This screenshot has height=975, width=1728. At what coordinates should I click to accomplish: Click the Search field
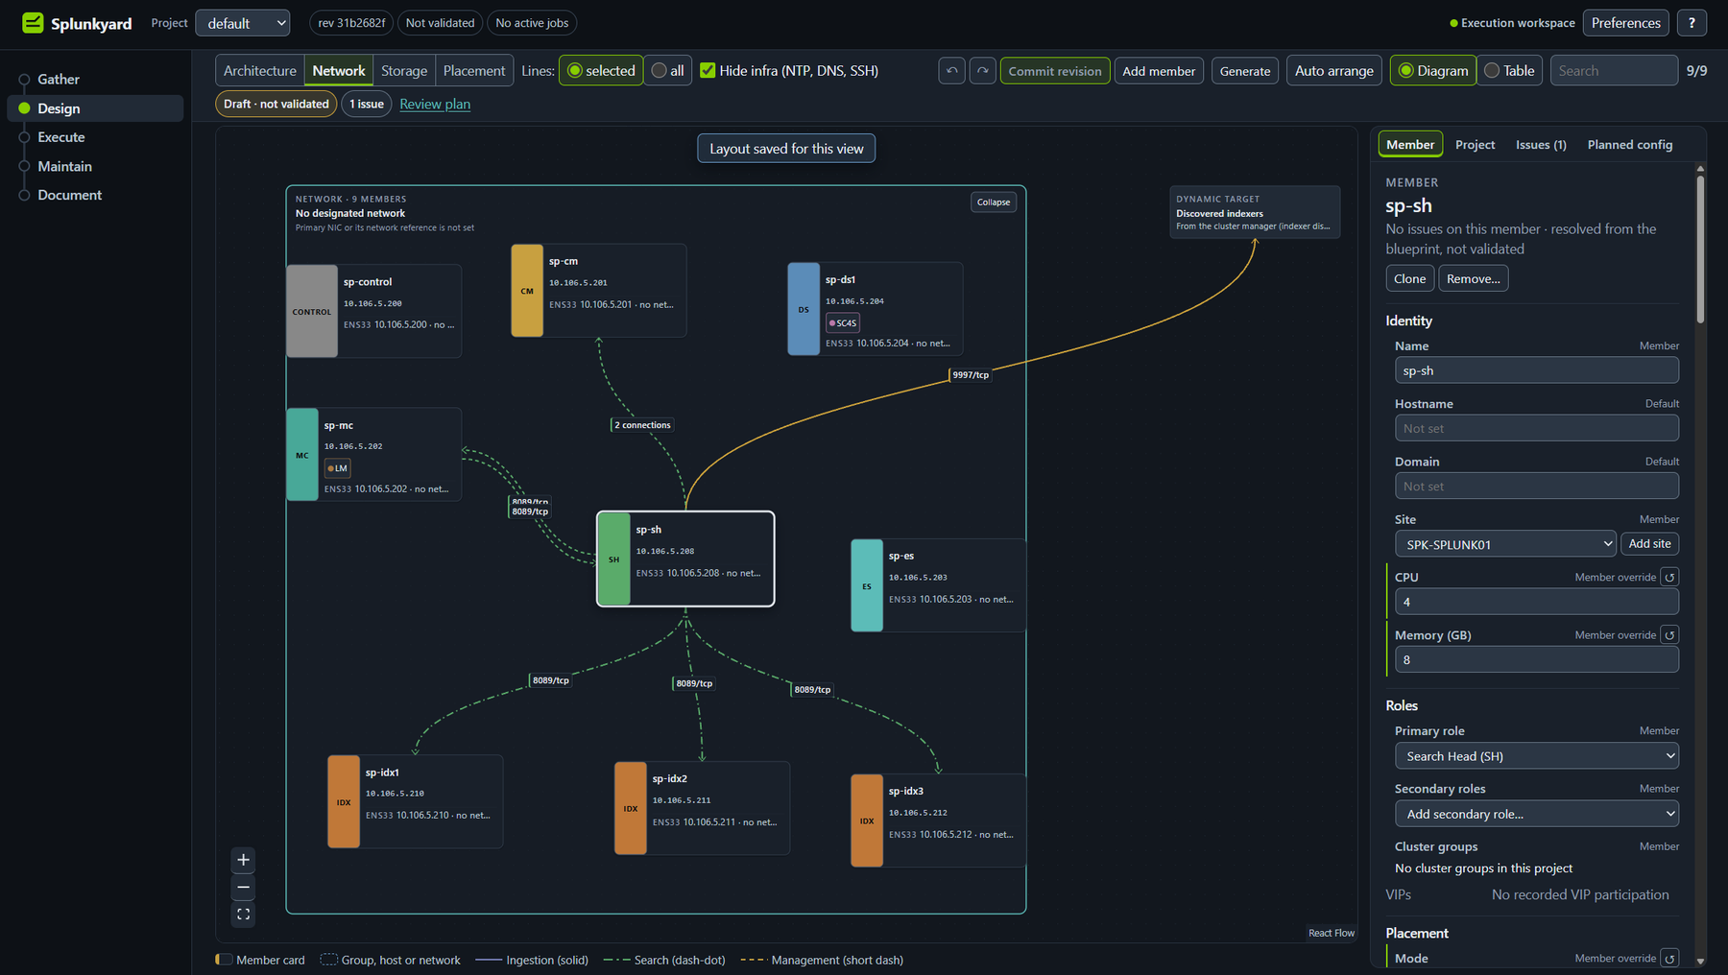pos(1614,71)
